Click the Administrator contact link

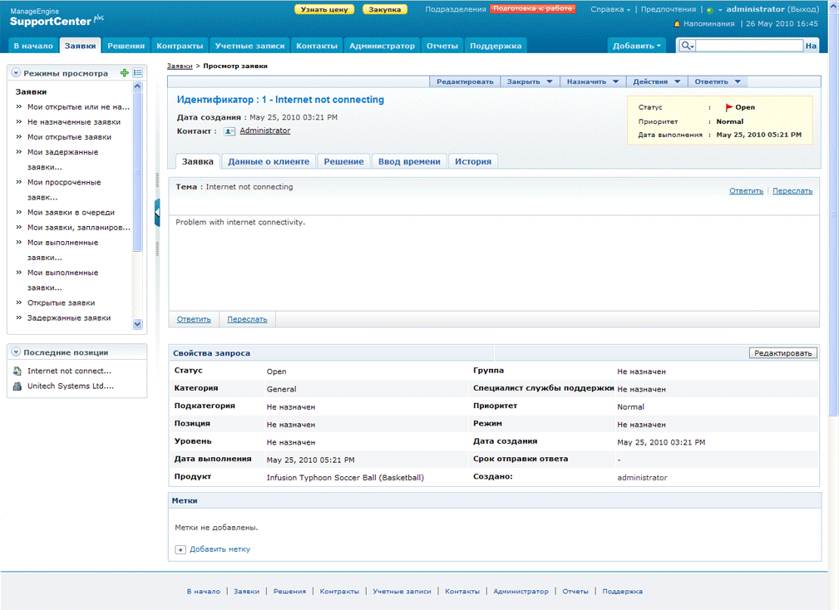tap(265, 130)
